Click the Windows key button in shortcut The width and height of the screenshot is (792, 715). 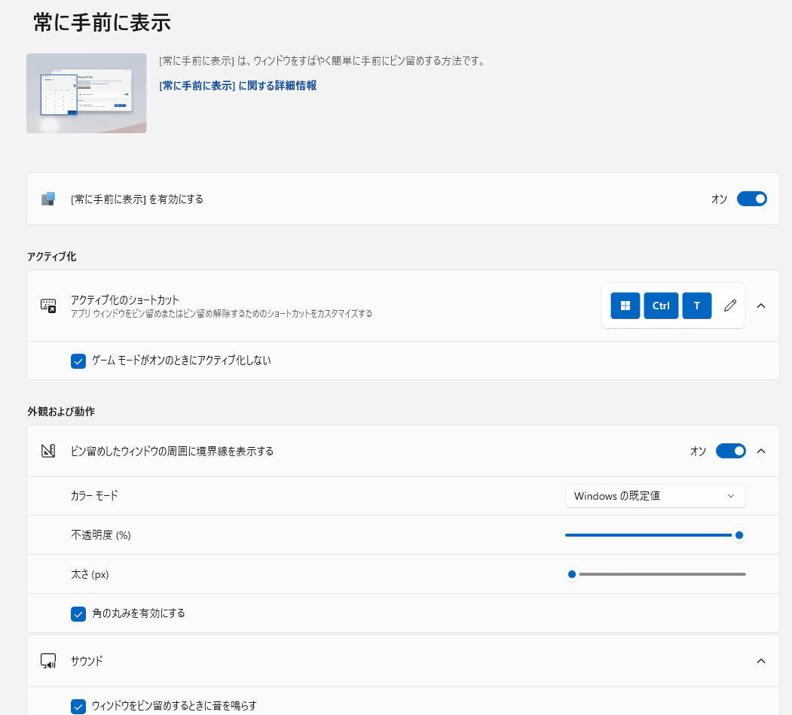[625, 306]
